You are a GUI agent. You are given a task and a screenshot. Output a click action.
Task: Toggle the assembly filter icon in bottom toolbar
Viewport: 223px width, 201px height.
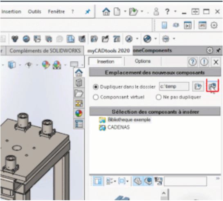(x=148, y=181)
